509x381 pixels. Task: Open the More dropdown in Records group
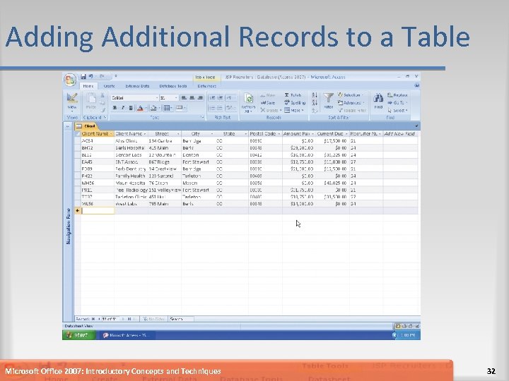click(x=294, y=111)
